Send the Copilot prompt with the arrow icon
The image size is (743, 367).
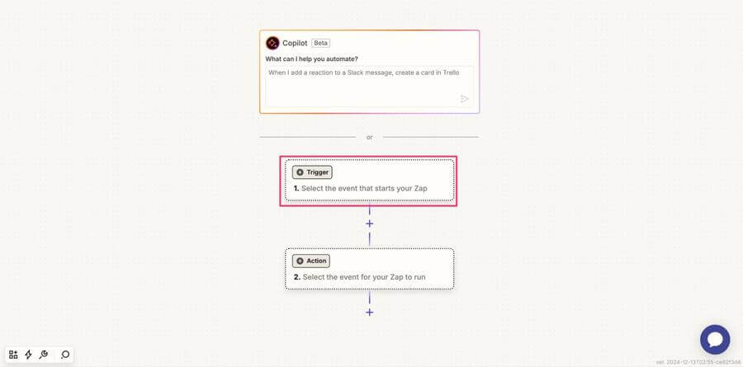[464, 98]
